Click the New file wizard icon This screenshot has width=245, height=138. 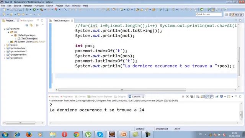point(4,10)
